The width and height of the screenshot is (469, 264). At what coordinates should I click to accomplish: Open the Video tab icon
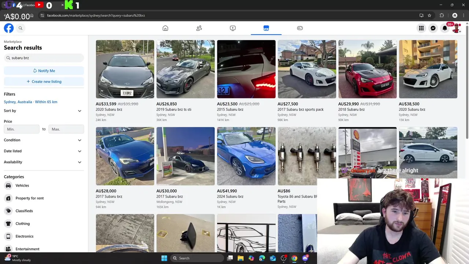coord(233,28)
